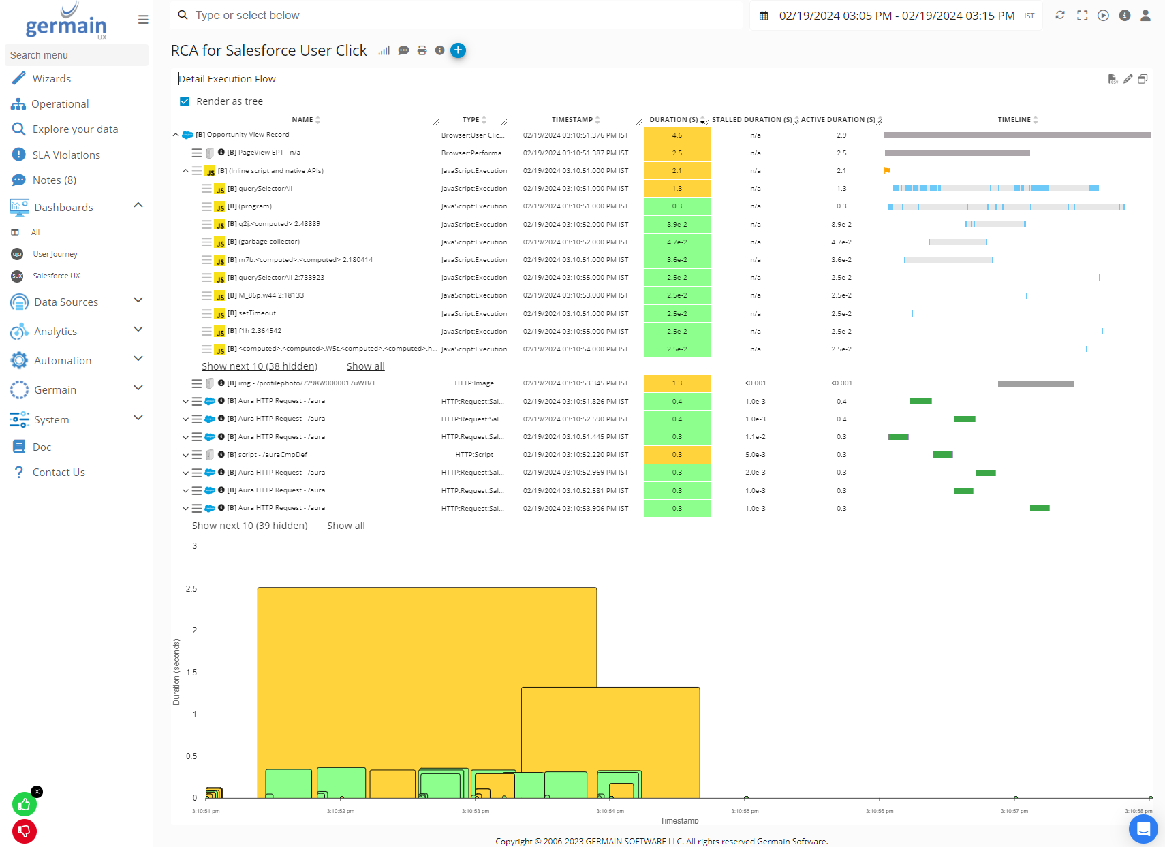Uncheck the Render as tree checkbox
1165x847 pixels.
point(185,101)
